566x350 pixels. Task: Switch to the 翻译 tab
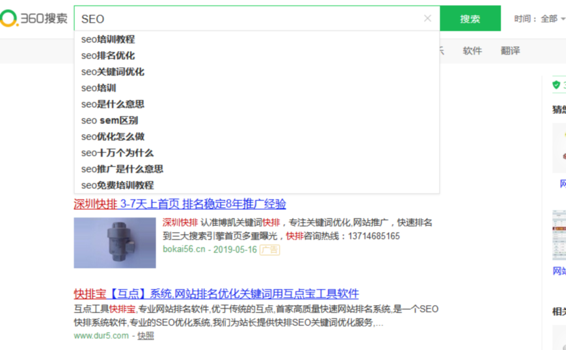[x=510, y=51]
